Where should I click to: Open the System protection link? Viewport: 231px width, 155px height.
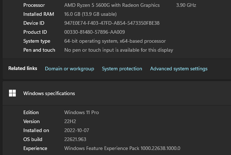coord(122,69)
